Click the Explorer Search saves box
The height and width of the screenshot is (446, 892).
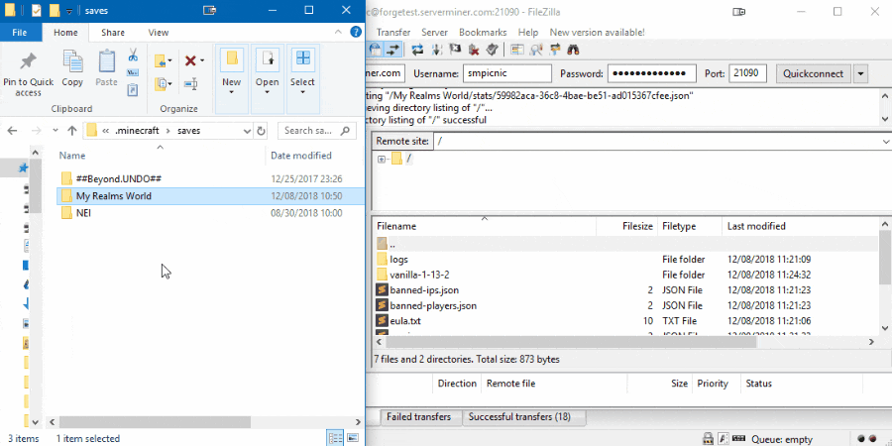click(x=316, y=131)
